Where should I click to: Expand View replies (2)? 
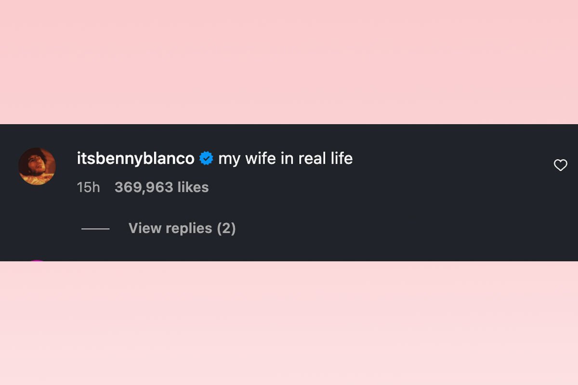[182, 228]
